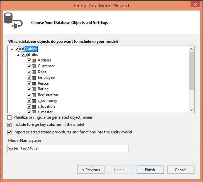Collapse the Tables tree node
This screenshot has width=203, height=182.
click(12, 49)
